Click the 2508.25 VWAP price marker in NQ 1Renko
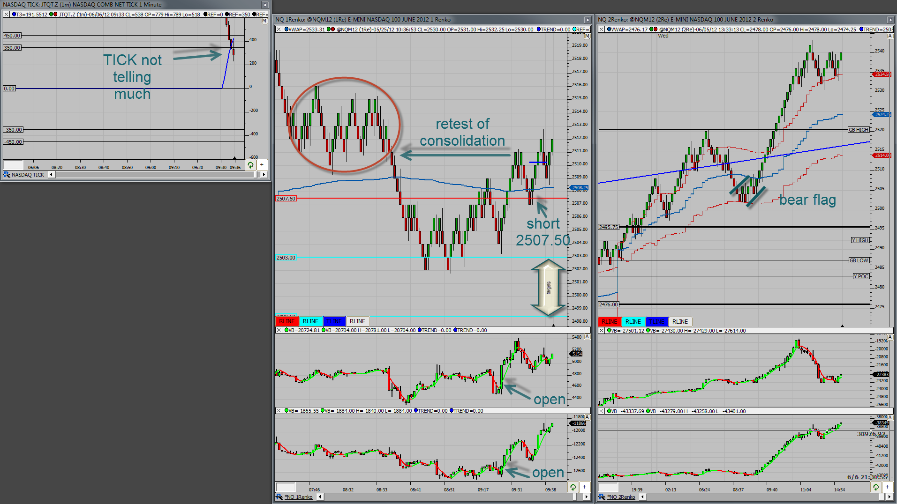 click(x=580, y=188)
